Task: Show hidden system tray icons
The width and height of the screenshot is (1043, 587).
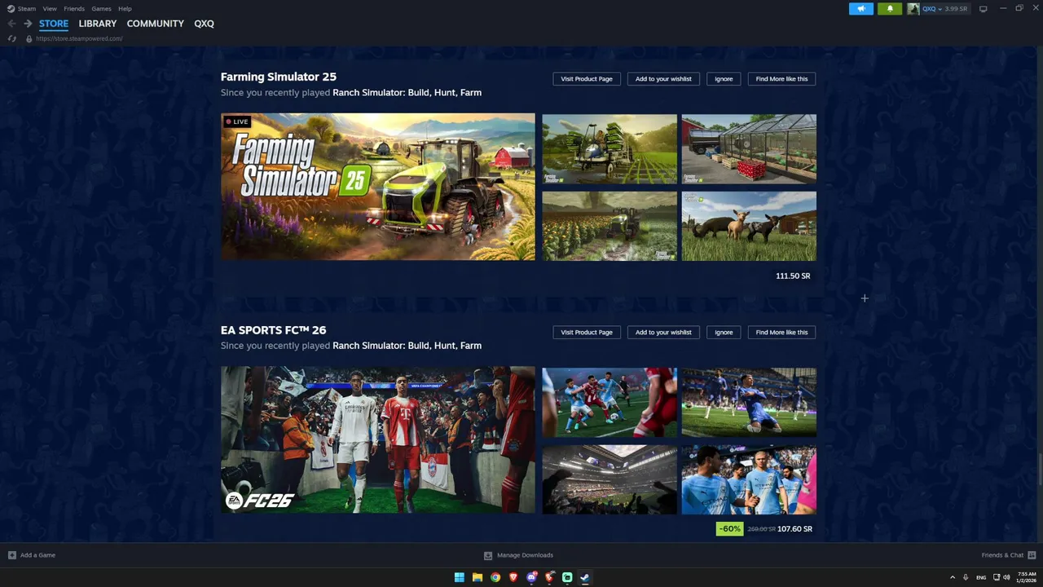Action: click(953, 577)
